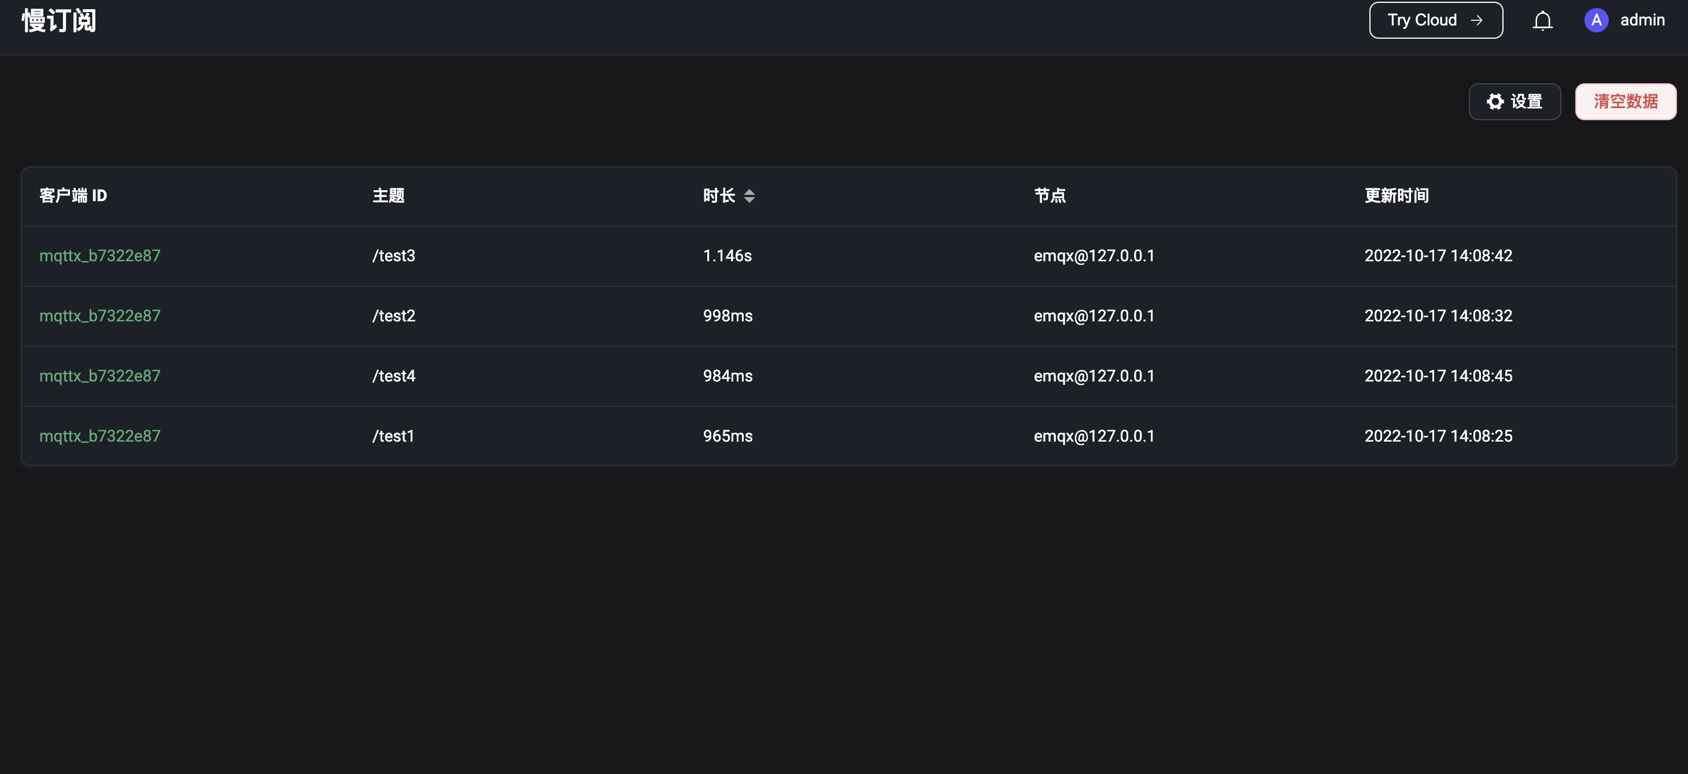Toggle the 时长 sort arrows
Viewport: 1688px width, 774px height.
pyautogui.click(x=749, y=196)
